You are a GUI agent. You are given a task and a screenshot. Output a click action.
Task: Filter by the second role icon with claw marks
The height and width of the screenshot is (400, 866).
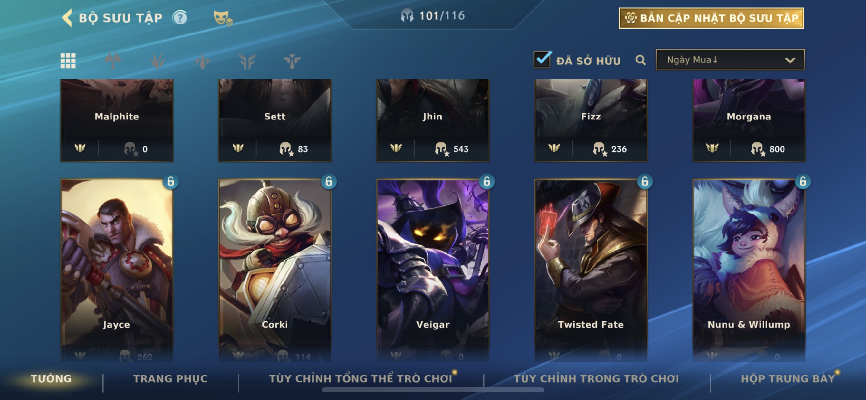(157, 61)
